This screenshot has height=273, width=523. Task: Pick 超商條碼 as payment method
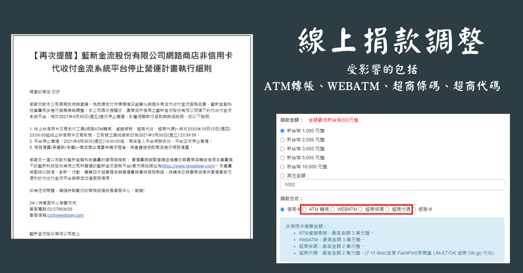click(360, 209)
